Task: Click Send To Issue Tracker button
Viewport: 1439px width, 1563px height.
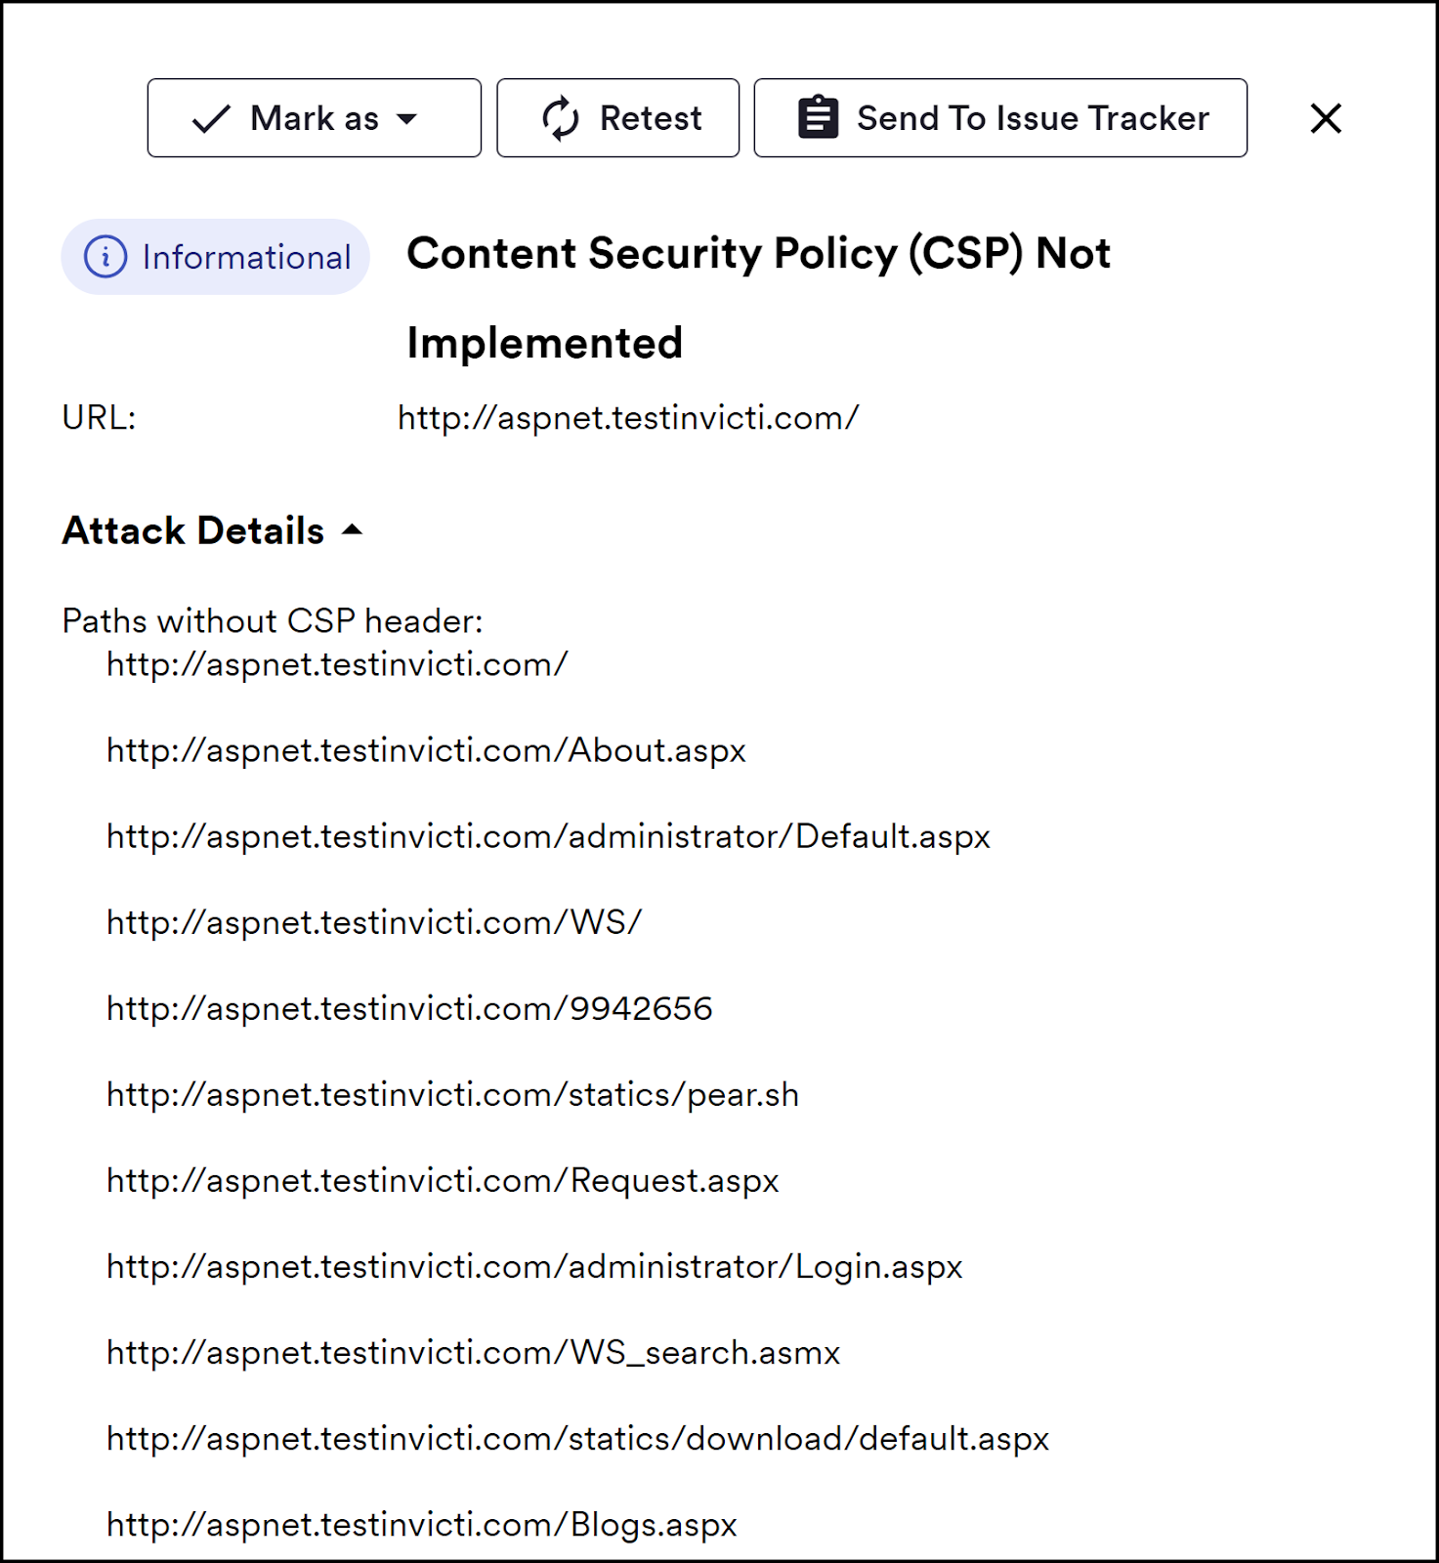Action: coord(1000,118)
